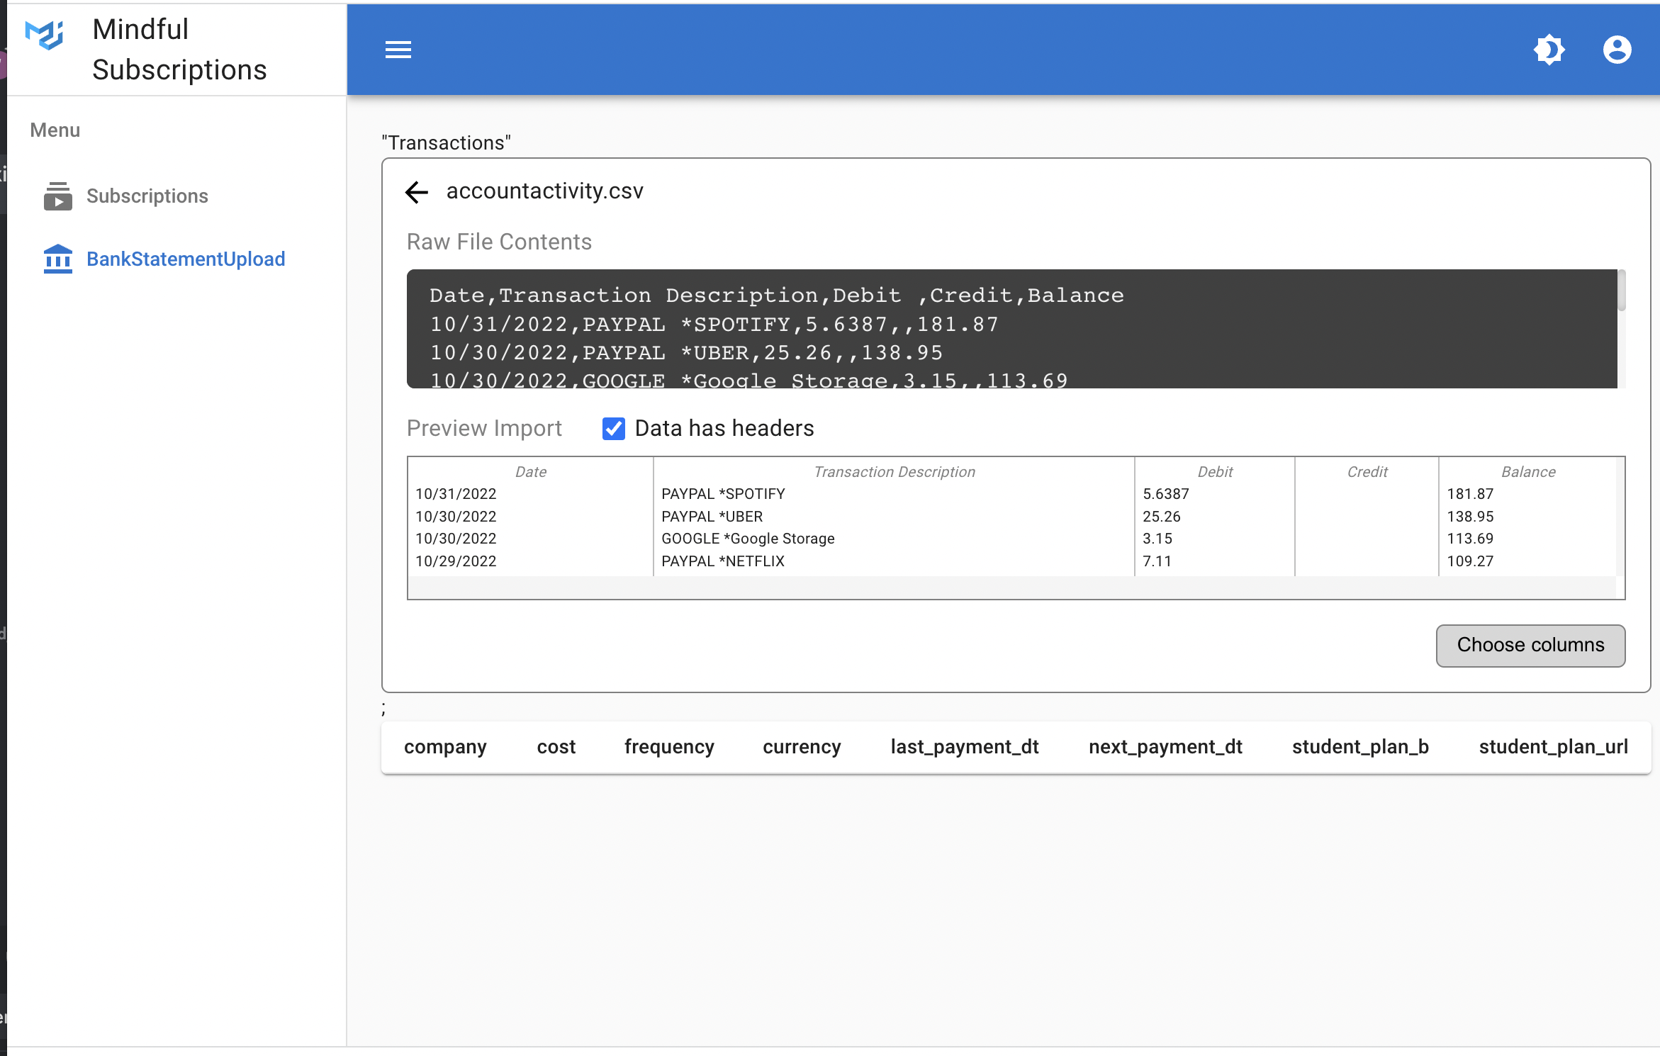The height and width of the screenshot is (1056, 1660).
Task: Click the Subscriptions sidebar icon
Action: click(58, 196)
